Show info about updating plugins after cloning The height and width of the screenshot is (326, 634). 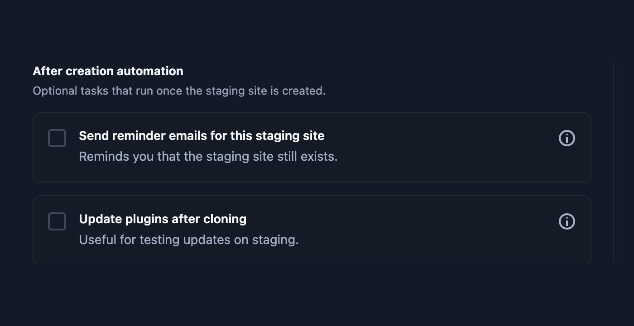click(567, 221)
